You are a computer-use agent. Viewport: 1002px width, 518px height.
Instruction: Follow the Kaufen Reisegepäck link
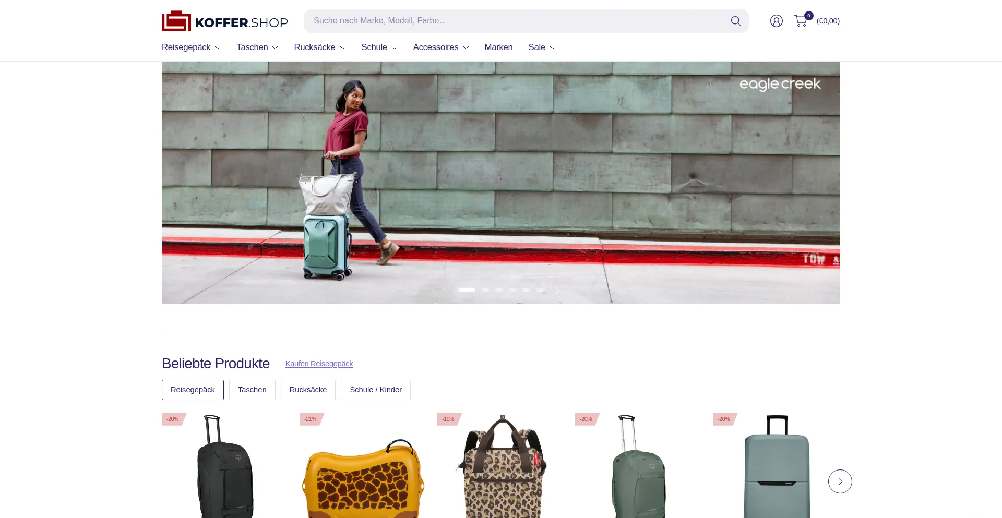point(319,364)
